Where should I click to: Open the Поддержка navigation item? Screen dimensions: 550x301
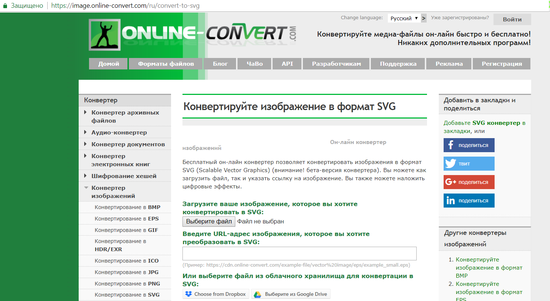point(398,64)
